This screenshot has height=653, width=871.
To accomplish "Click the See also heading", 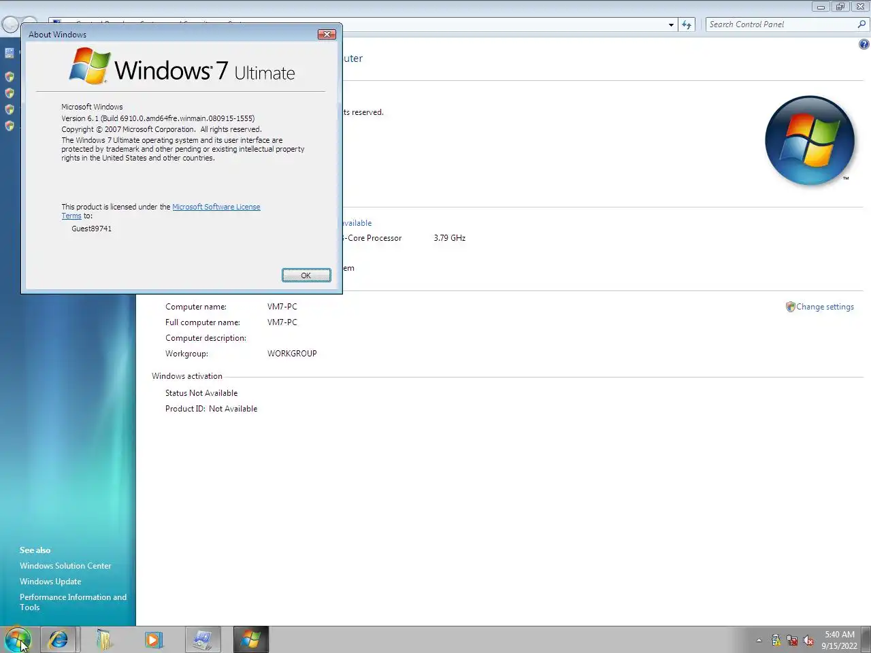I will (35, 550).
